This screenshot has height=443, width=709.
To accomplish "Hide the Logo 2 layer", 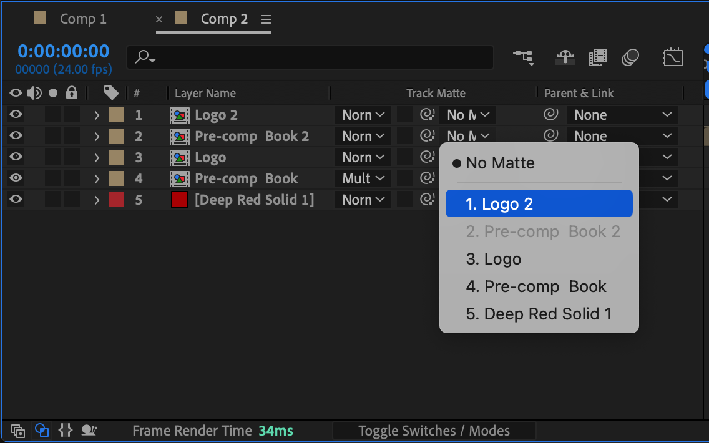I will click(x=16, y=115).
